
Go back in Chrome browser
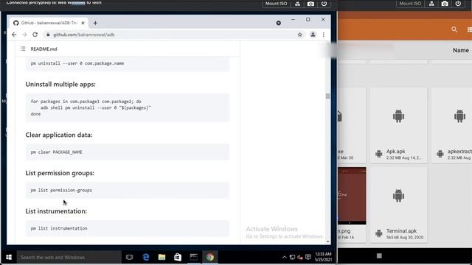(x=14, y=35)
